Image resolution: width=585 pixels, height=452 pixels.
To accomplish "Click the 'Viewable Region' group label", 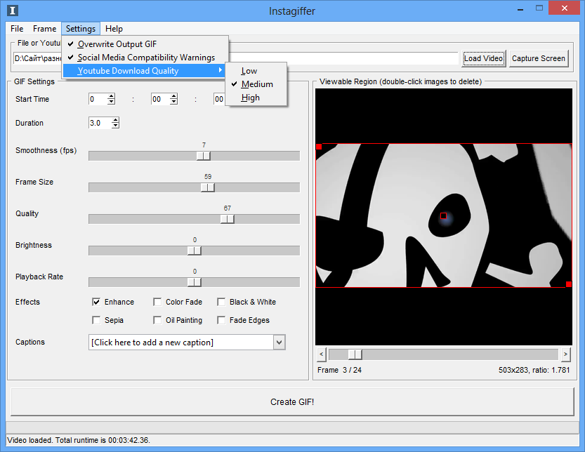I will point(401,81).
